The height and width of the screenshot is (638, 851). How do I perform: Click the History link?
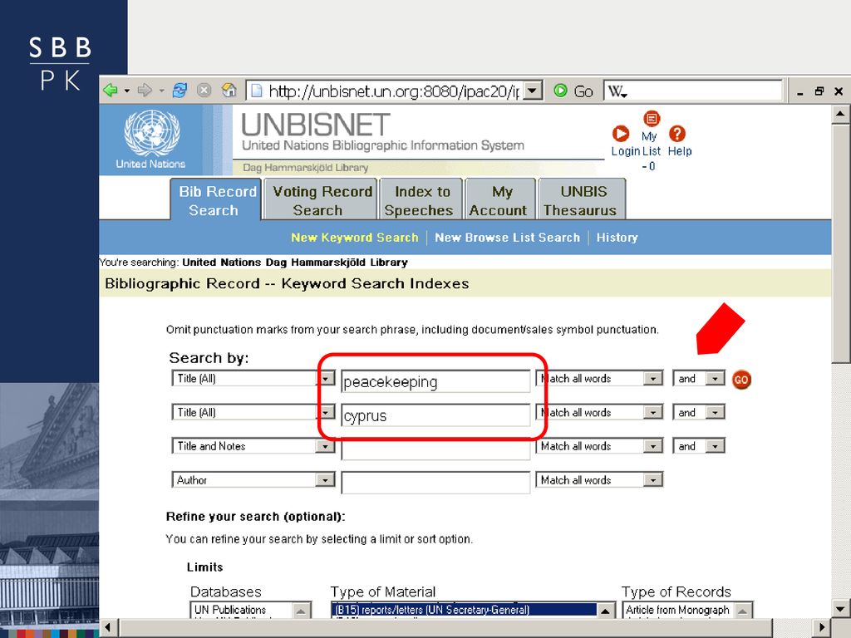(x=617, y=238)
